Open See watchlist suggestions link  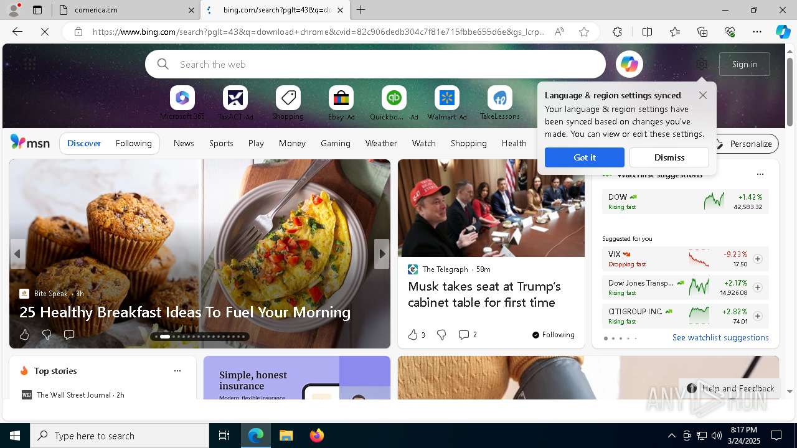coord(720,337)
